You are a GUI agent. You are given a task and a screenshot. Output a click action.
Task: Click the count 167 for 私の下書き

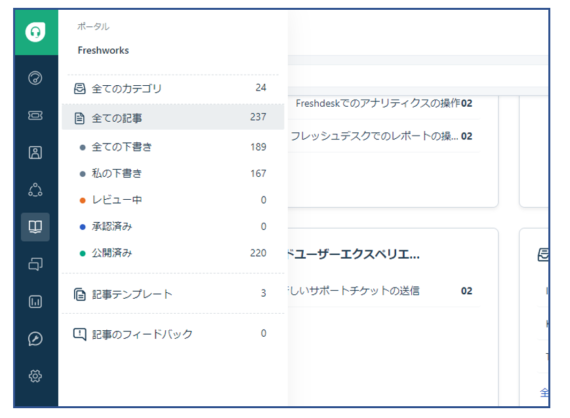tap(258, 174)
